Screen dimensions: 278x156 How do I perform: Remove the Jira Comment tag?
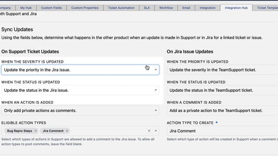coord(67,131)
